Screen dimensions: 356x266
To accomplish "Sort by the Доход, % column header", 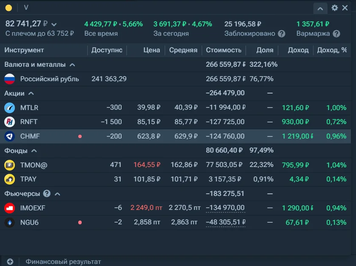I will 332,50.
